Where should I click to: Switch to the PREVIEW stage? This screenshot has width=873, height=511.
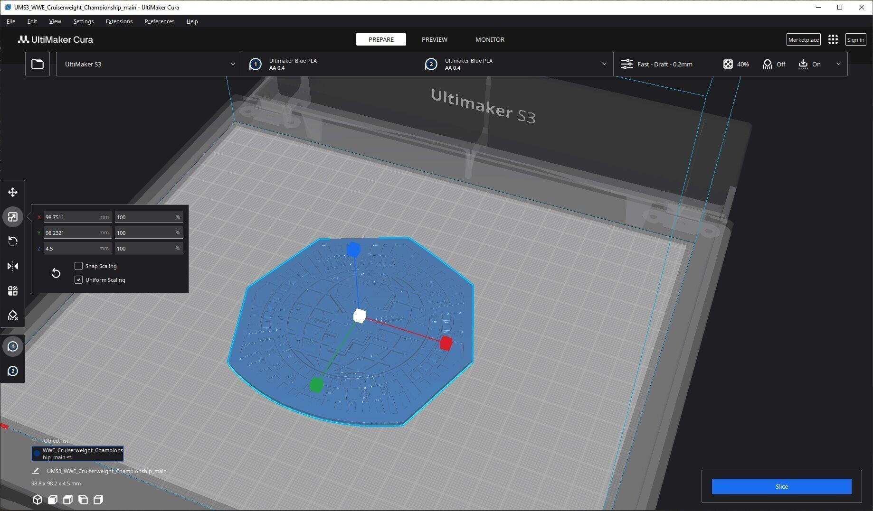pyautogui.click(x=435, y=39)
